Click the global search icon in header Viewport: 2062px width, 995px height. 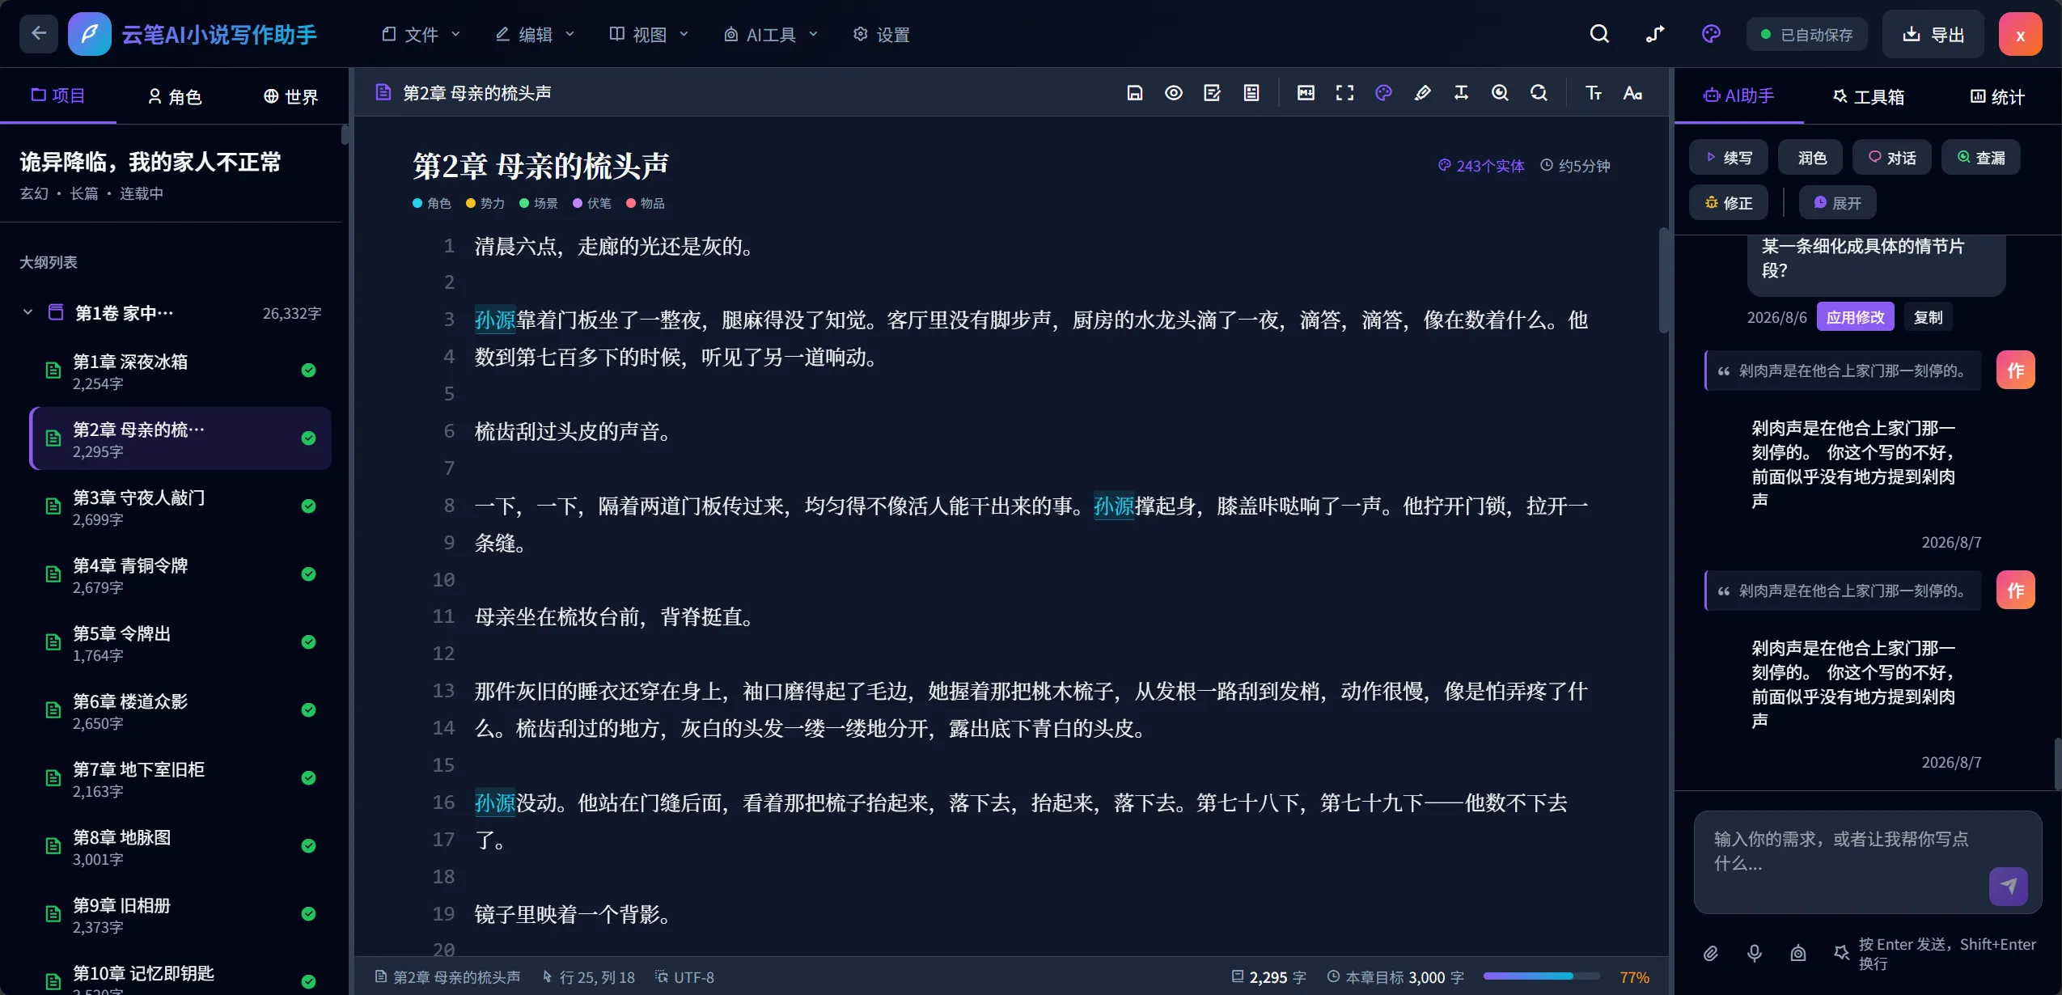(1599, 34)
